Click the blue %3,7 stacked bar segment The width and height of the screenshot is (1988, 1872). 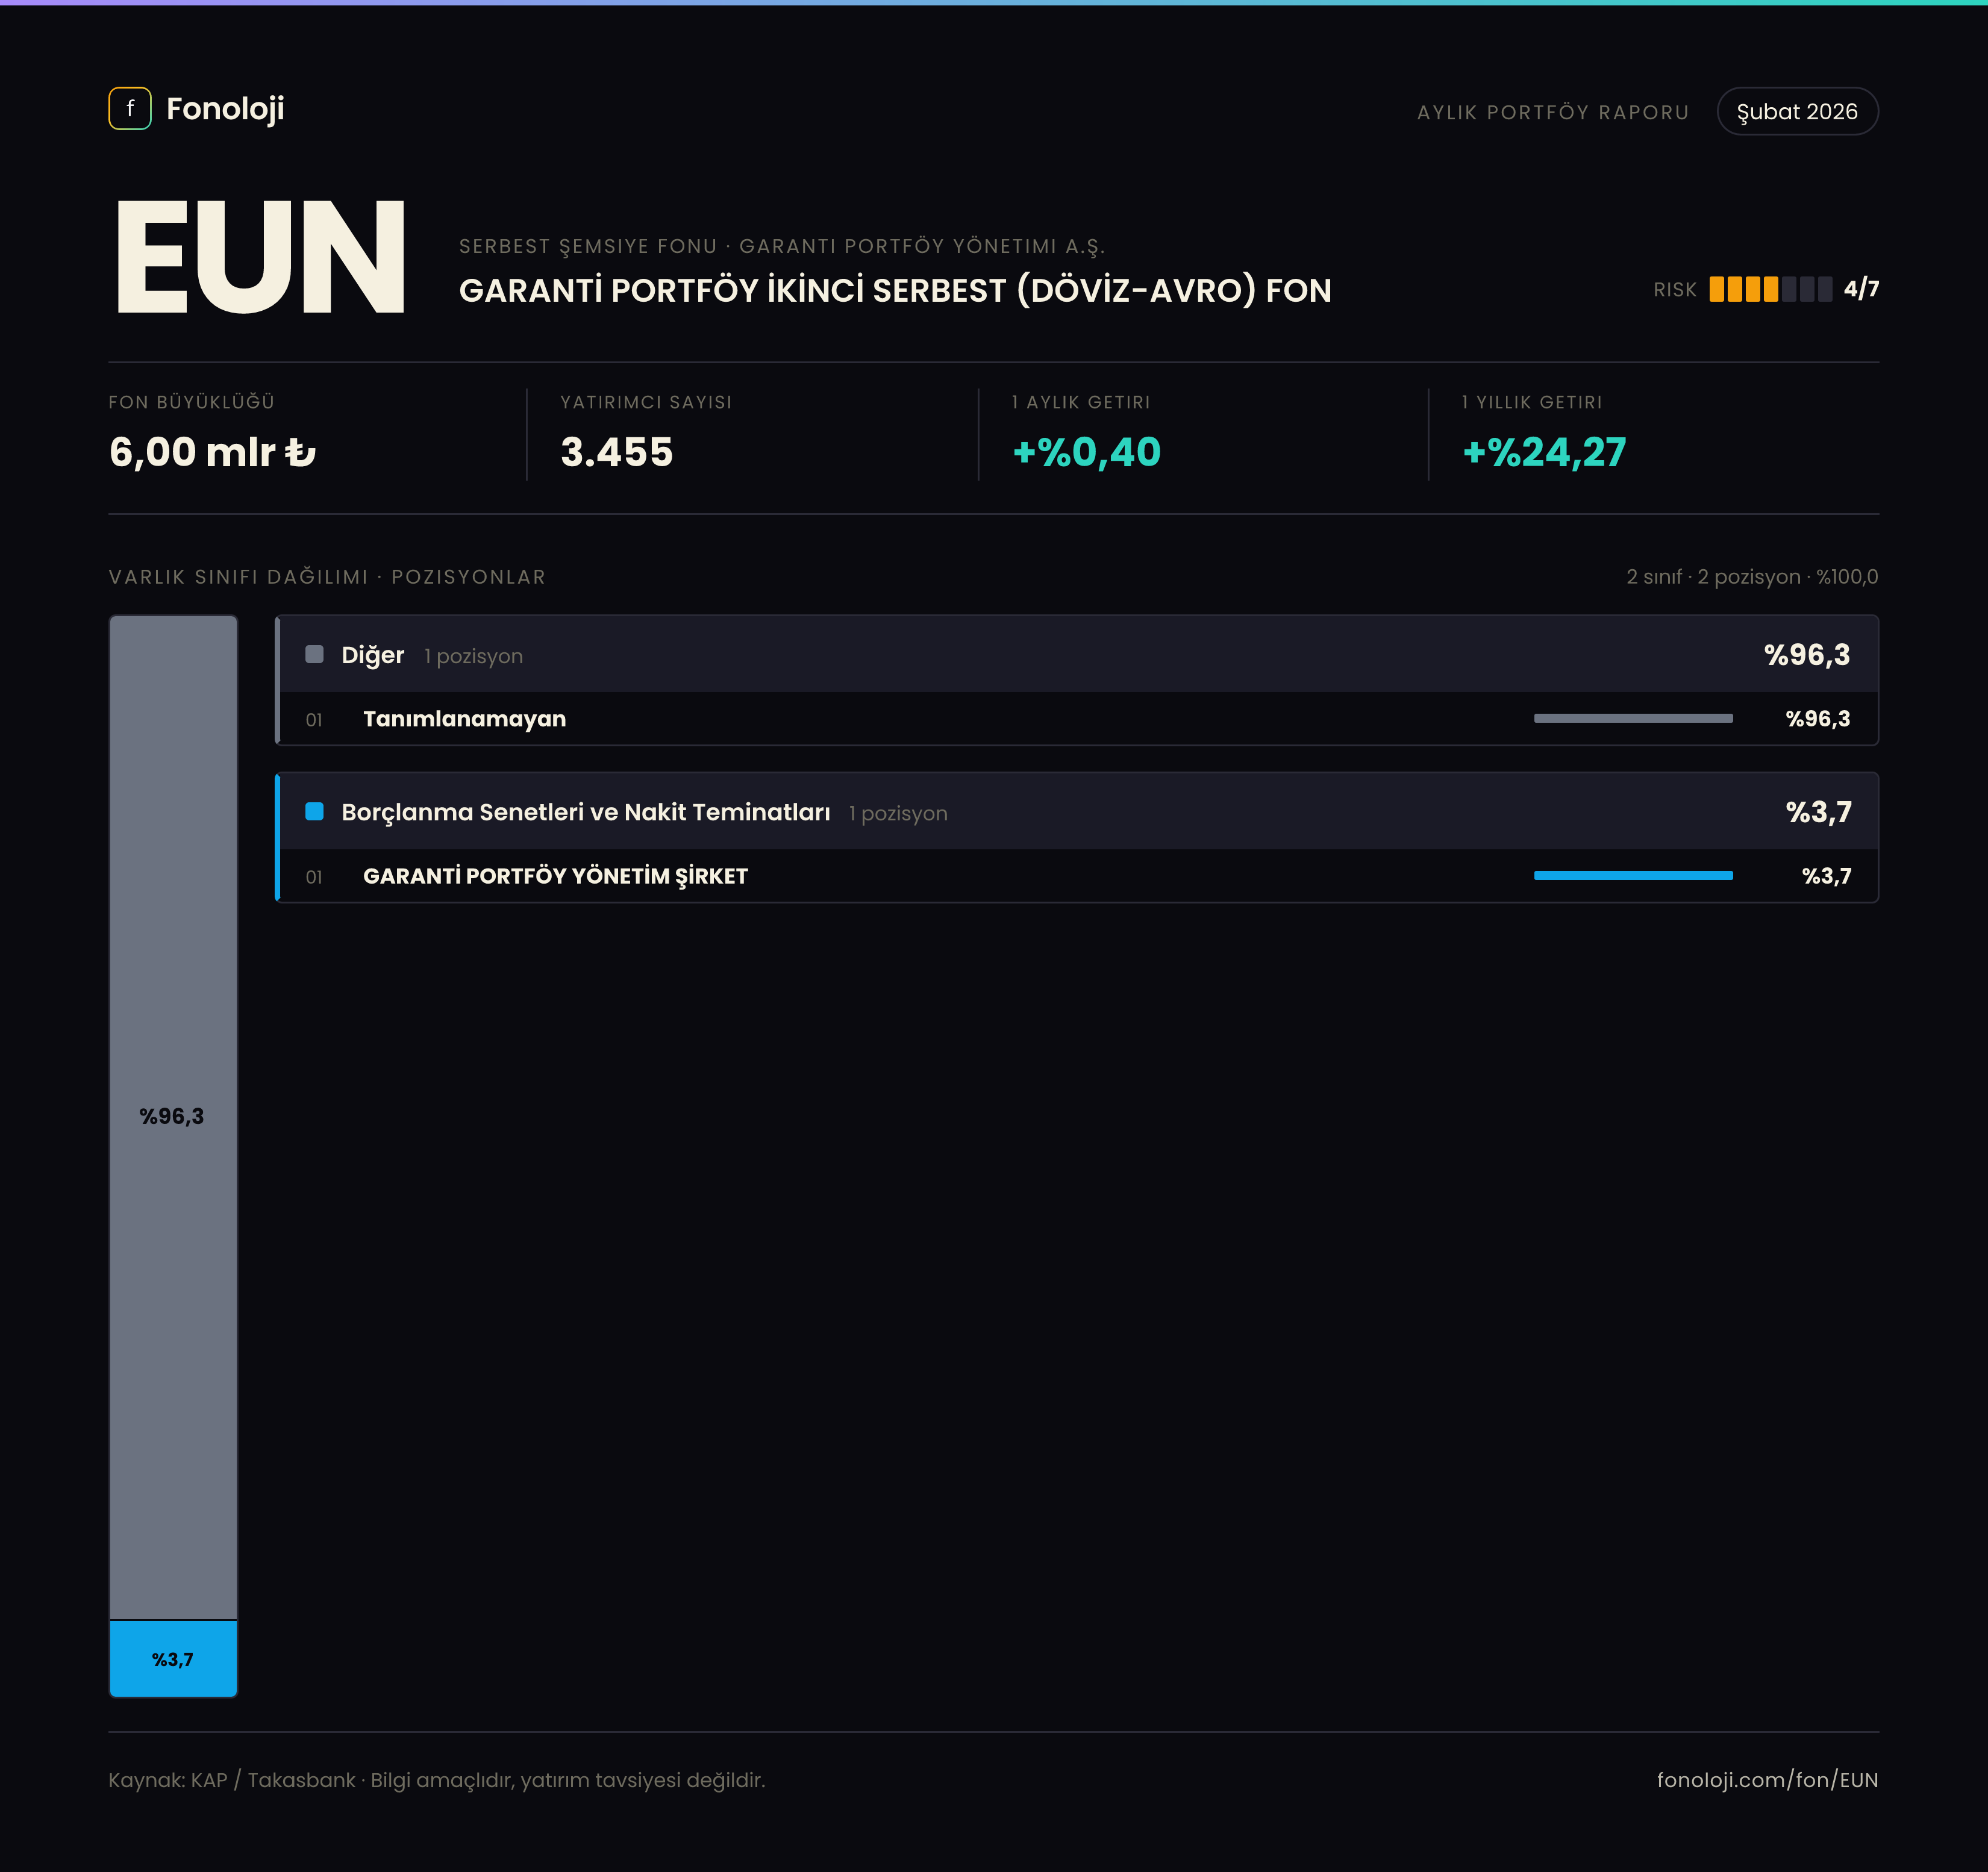(x=173, y=1659)
